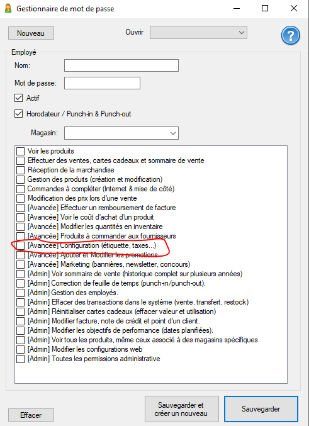Open the blue help question mark icon

pos(291,35)
